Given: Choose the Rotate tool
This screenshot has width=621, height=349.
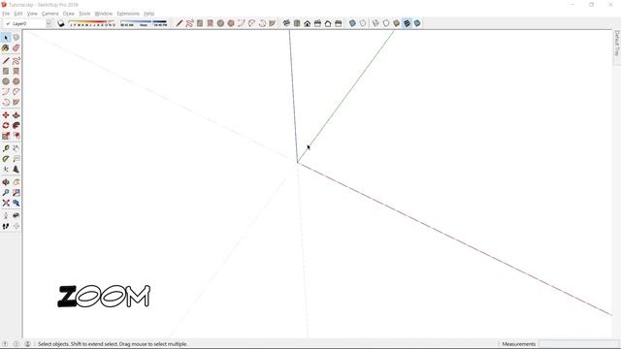Looking at the screenshot, I should click(x=6, y=125).
